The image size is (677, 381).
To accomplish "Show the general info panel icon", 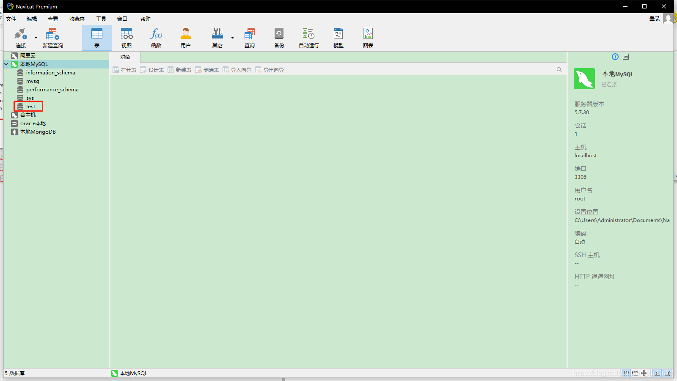I will [x=615, y=57].
